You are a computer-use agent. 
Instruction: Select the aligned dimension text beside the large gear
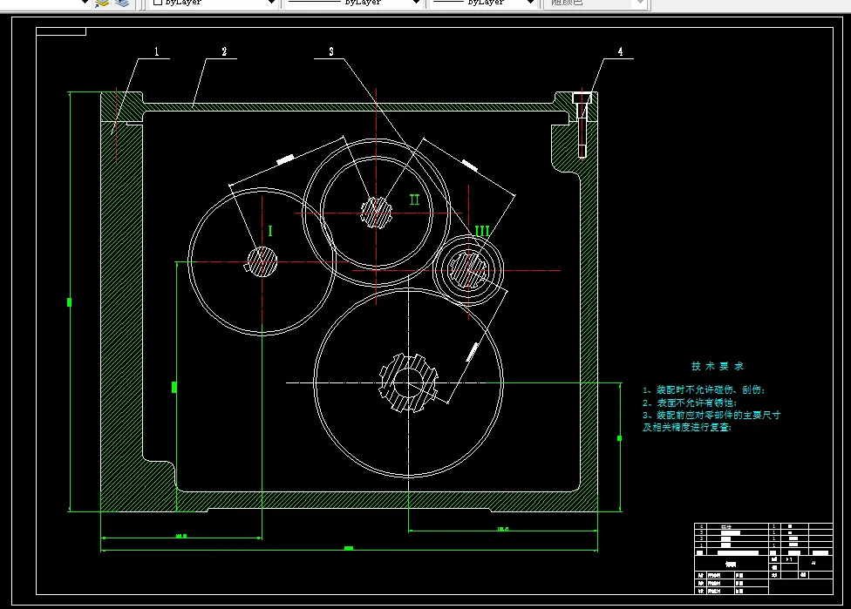click(x=473, y=351)
